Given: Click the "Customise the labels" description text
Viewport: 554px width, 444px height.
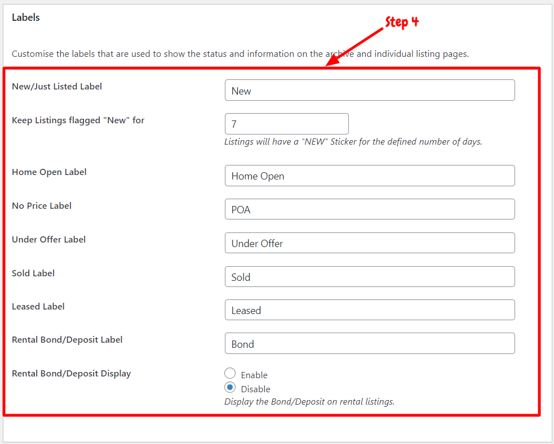Looking at the screenshot, I should coord(240,54).
